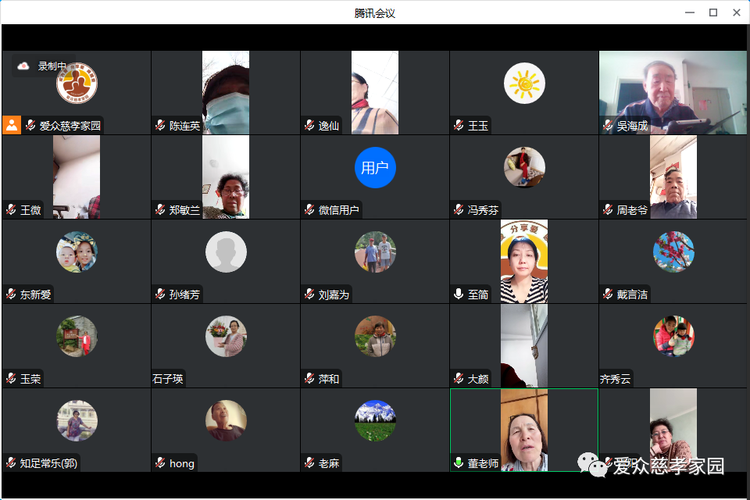Viewport: 750px width, 500px height.
Task: Click the 石子瑛 name label
Action: click(168, 379)
